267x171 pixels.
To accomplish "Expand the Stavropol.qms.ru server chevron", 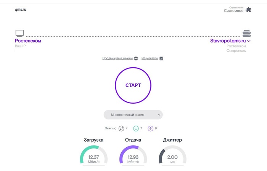I will (x=249, y=41).
